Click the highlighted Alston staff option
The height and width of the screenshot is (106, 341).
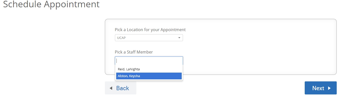click(x=149, y=76)
